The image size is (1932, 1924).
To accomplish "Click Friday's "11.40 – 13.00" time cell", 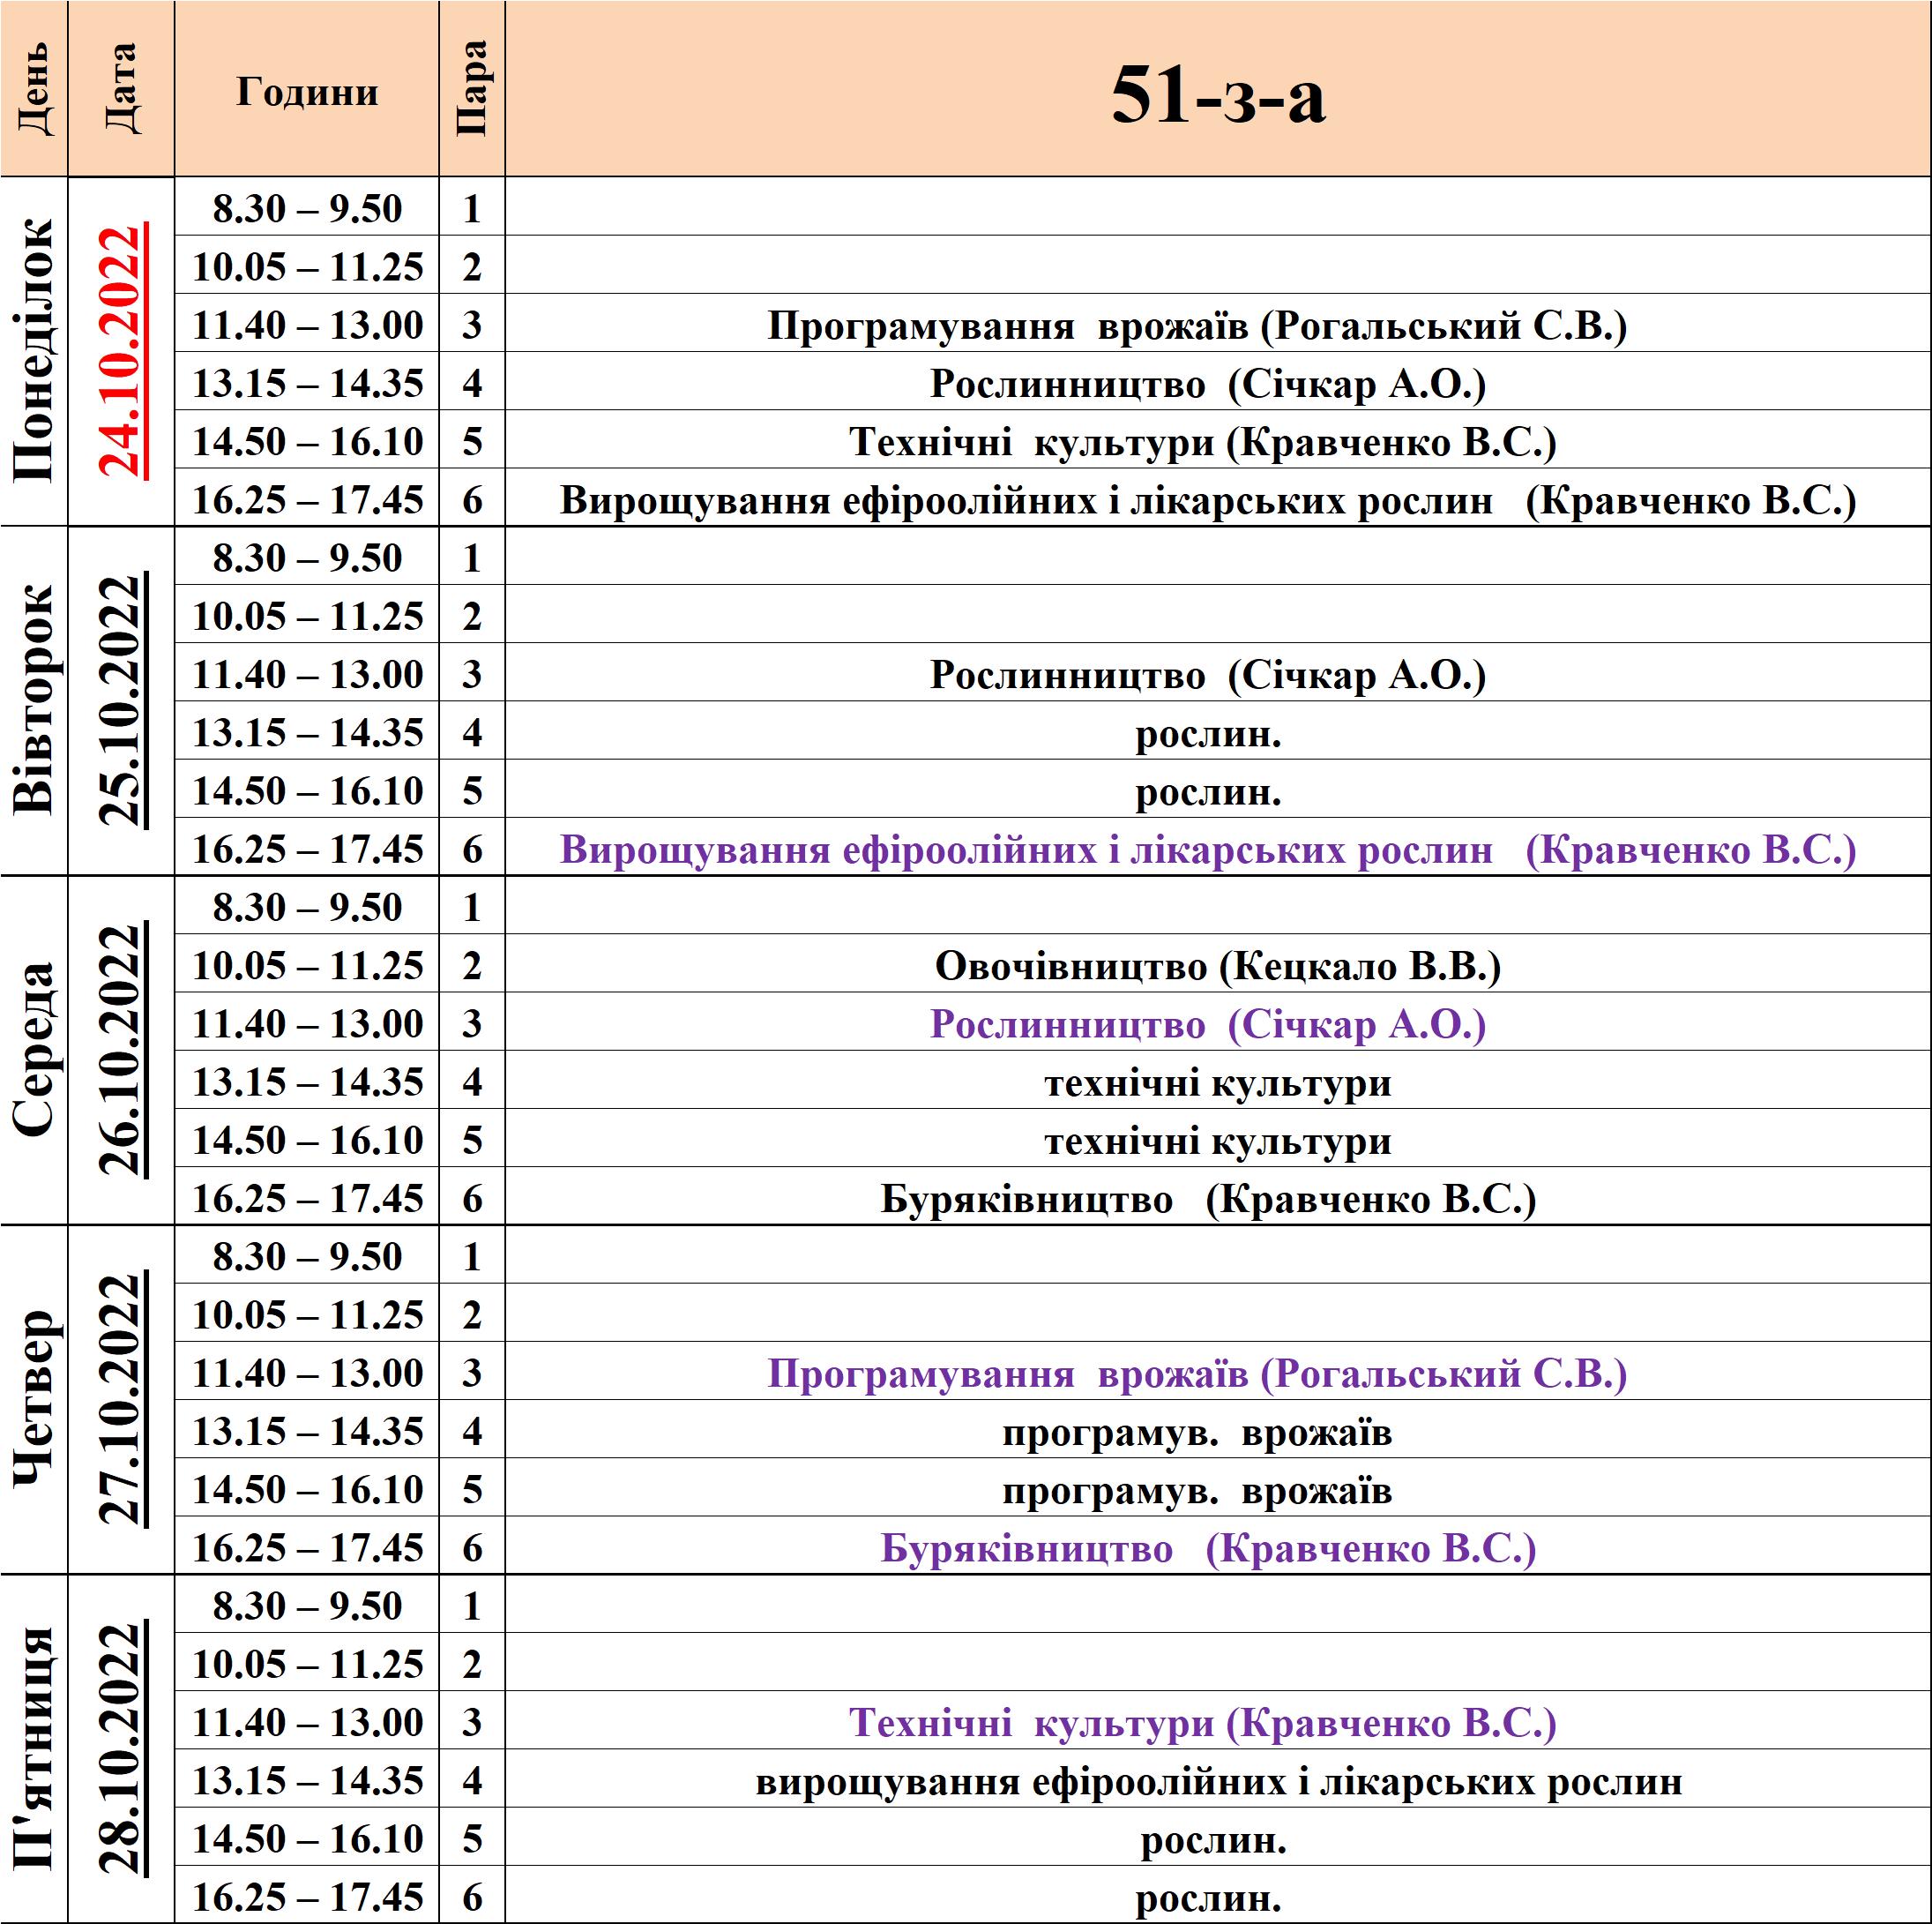I will (x=307, y=1720).
